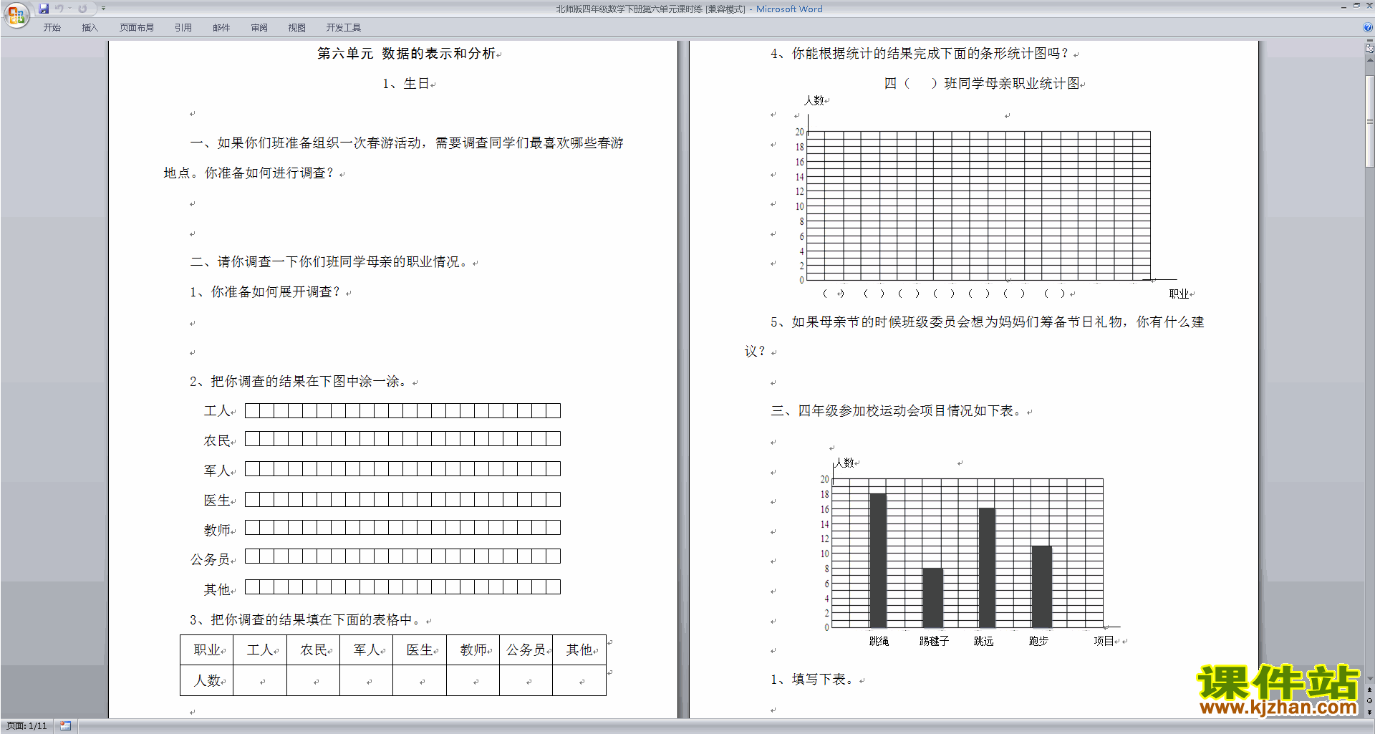Click the Redo icon in quick access

point(83,9)
